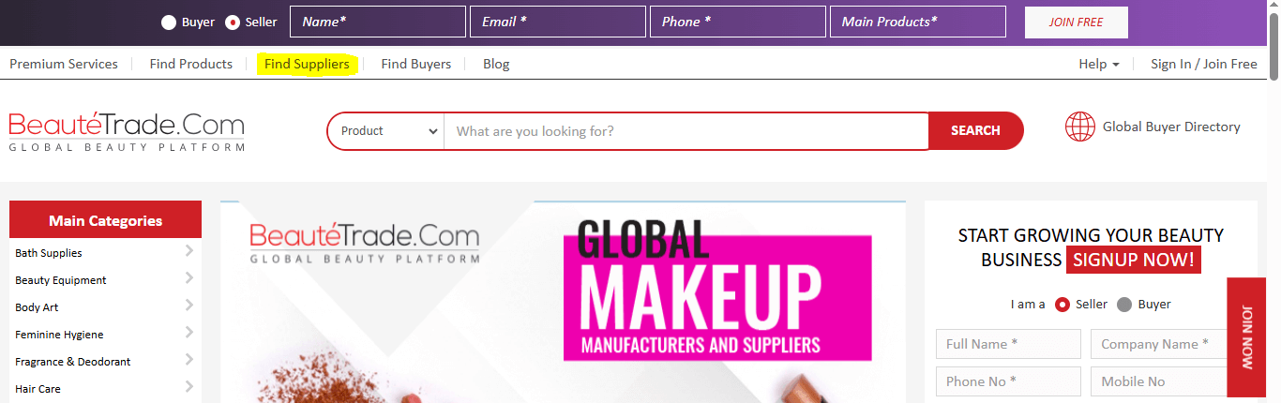Go to Premium Services
The width and height of the screenshot is (1281, 403).
[x=64, y=64]
